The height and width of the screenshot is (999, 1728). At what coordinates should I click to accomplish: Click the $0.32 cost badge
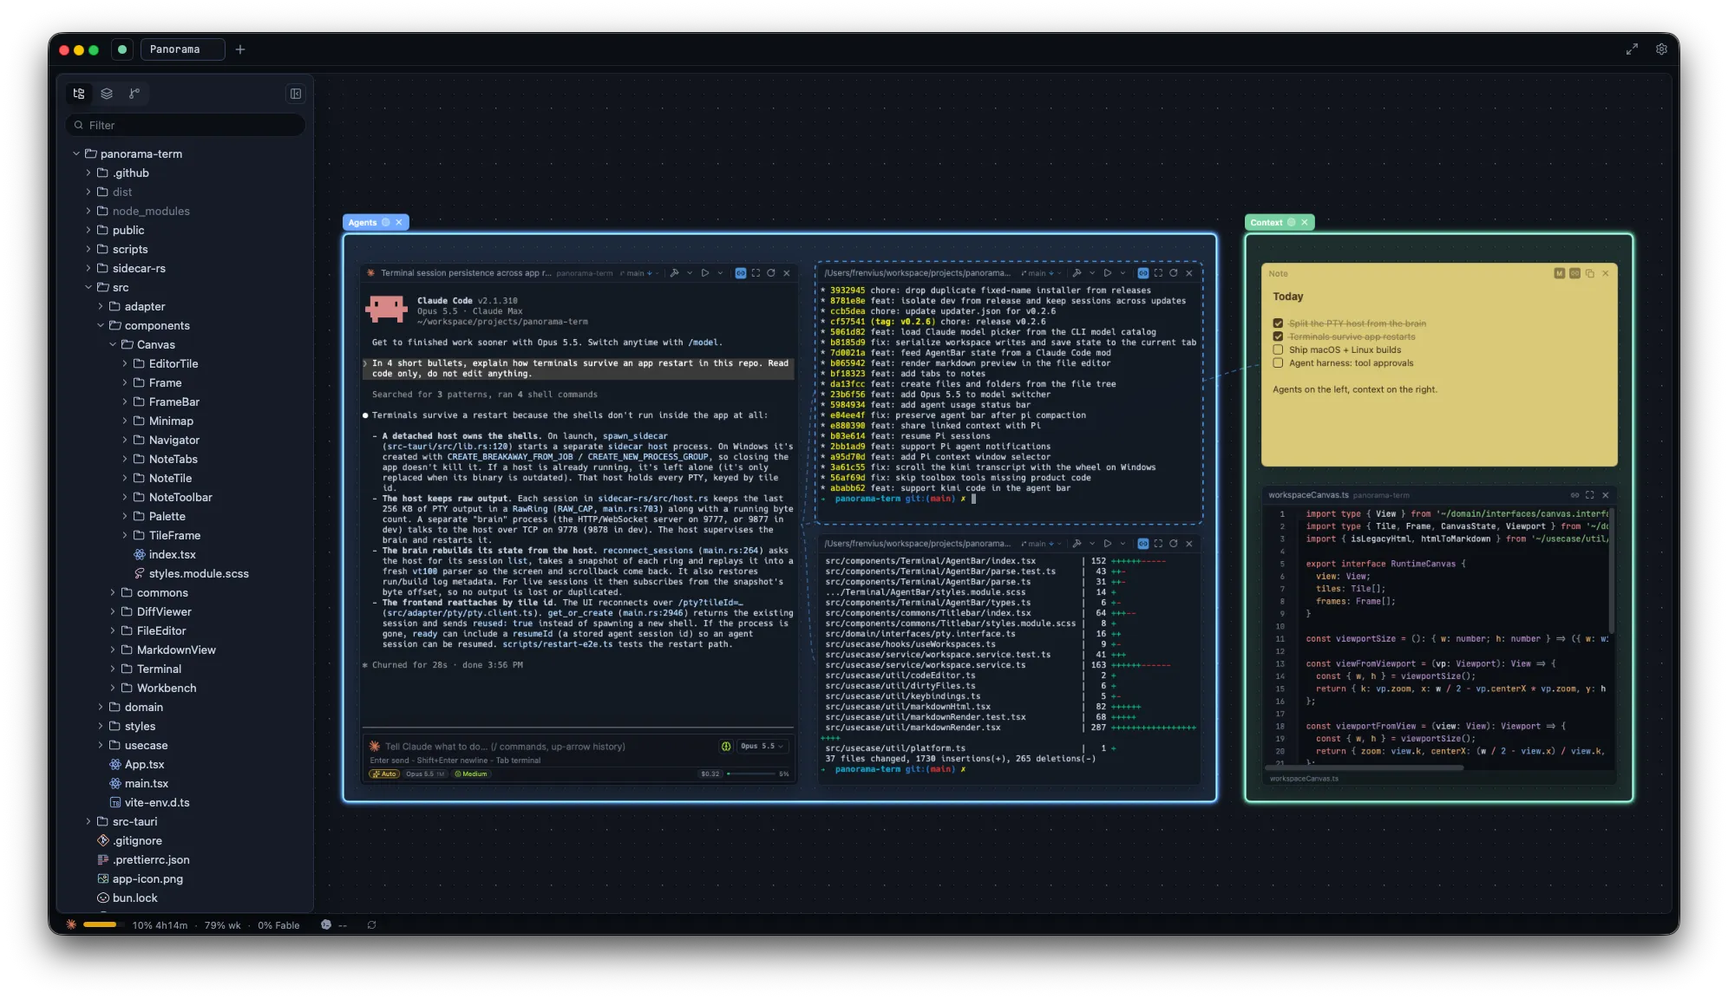tap(710, 774)
